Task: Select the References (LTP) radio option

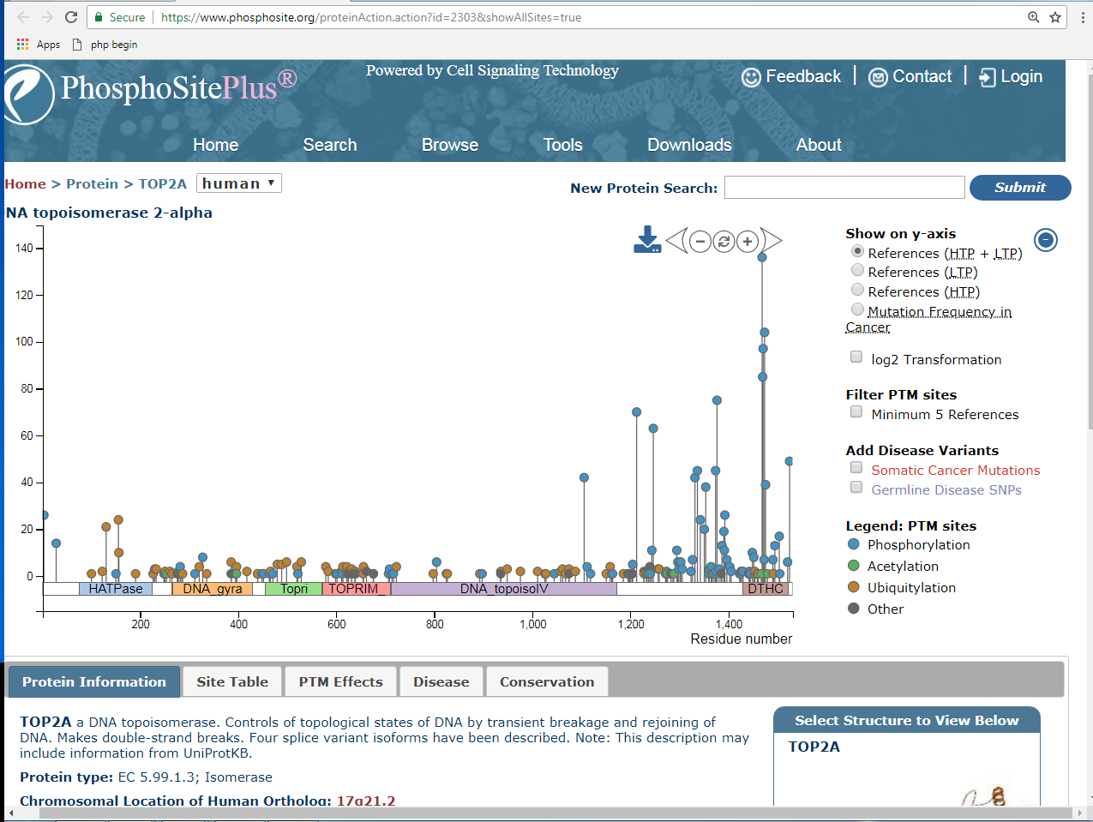Action: [x=857, y=271]
